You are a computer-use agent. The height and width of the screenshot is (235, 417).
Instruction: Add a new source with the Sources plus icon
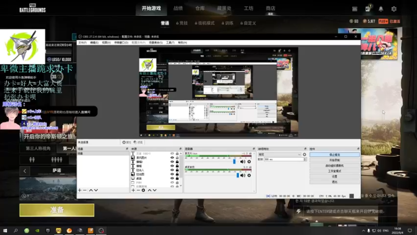133,190
